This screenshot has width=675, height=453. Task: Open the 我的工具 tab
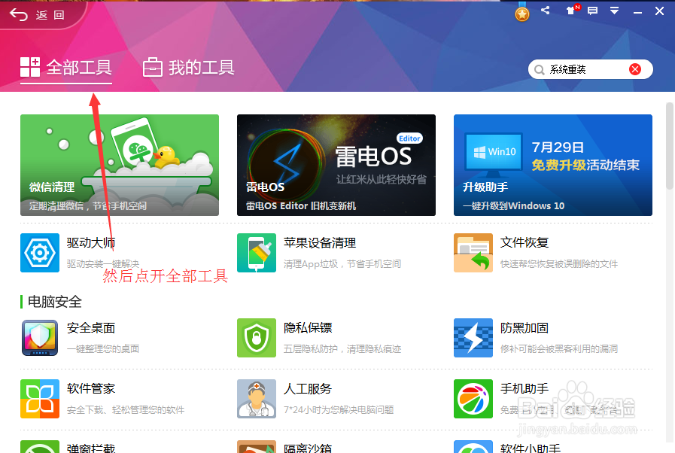[x=189, y=68]
